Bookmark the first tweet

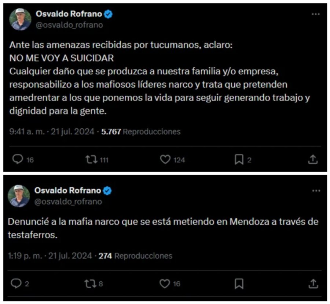tap(240, 159)
